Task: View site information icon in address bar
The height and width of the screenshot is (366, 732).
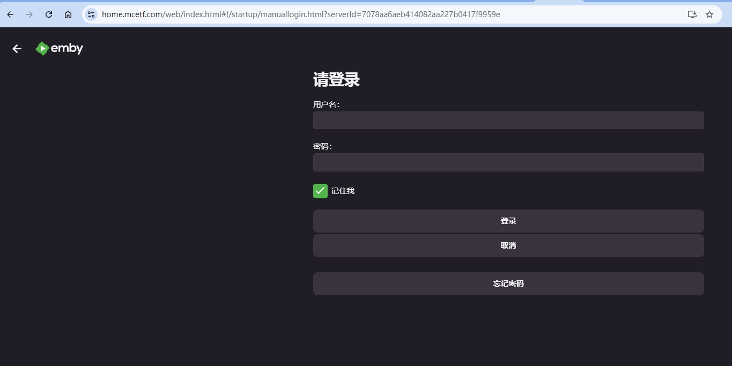Action: [x=91, y=14]
